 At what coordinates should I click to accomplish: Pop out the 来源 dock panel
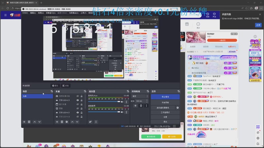[x=85, y=91]
